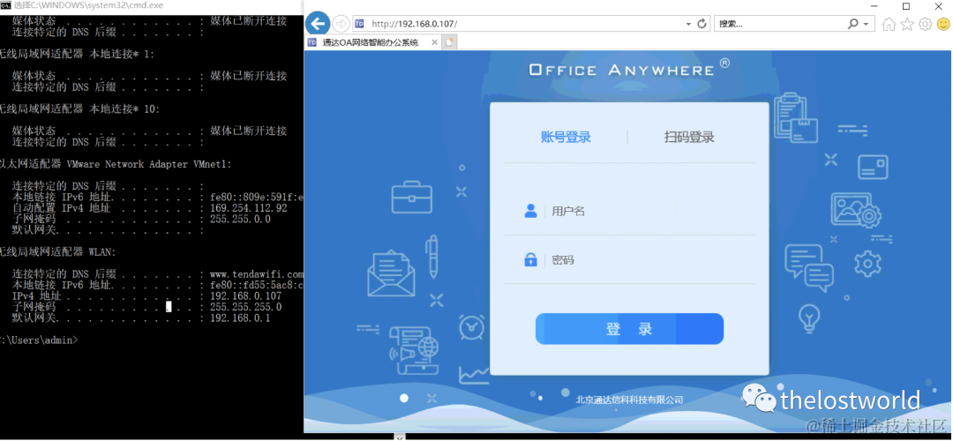
Task: Click the 密码 password field
Action: coord(630,260)
